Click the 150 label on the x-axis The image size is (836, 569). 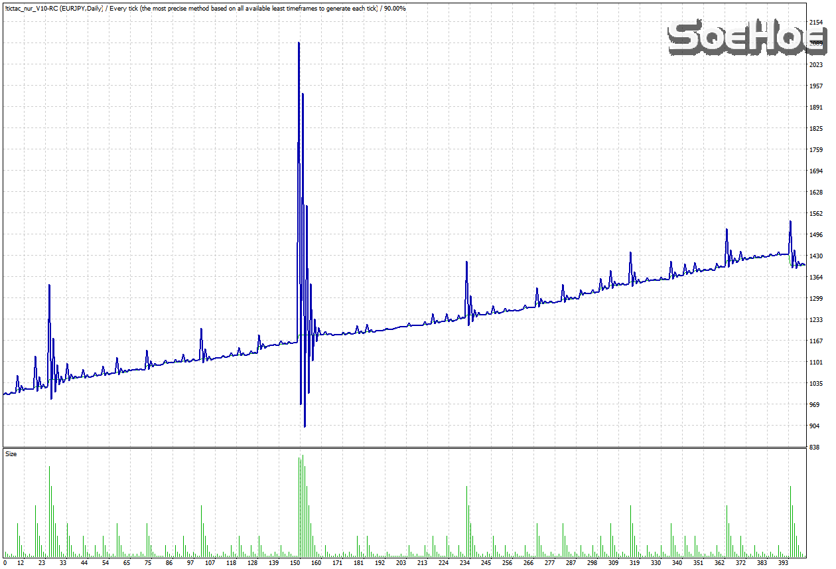[x=295, y=563]
